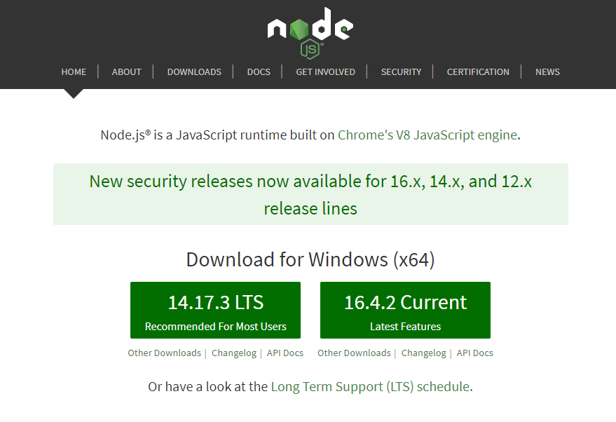The height and width of the screenshot is (422, 616).
Task: Go to the ABOUT page
Action: (126, 72)
